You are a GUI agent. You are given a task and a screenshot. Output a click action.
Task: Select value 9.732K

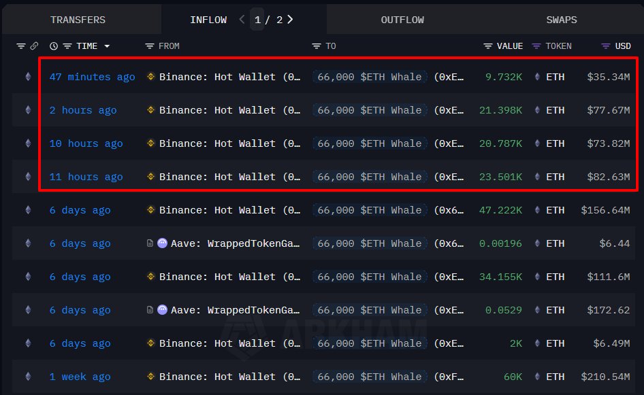pyautogui.click(x=504, y=77)
